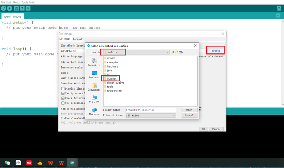Click Cancel in the folder chooser
Screen dimensions: 284x168
[189, 115]
